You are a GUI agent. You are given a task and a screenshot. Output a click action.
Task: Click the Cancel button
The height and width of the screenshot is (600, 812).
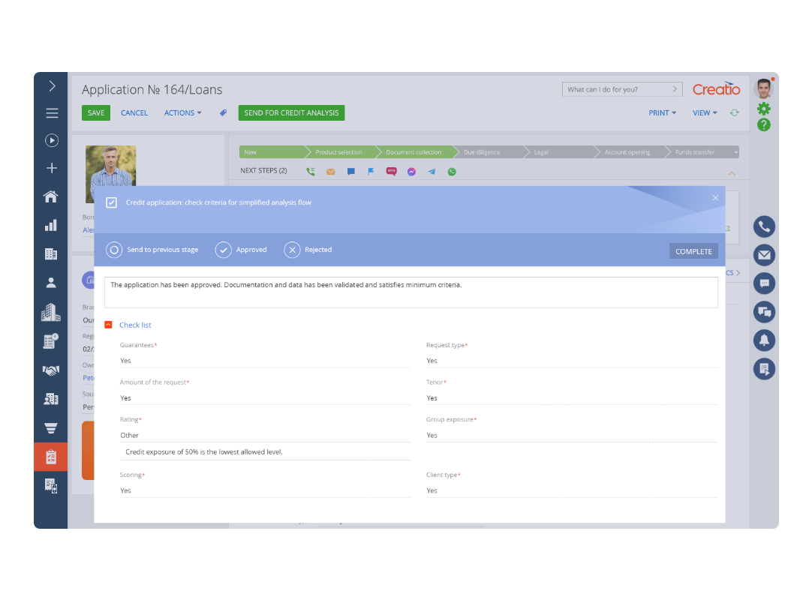134,112
